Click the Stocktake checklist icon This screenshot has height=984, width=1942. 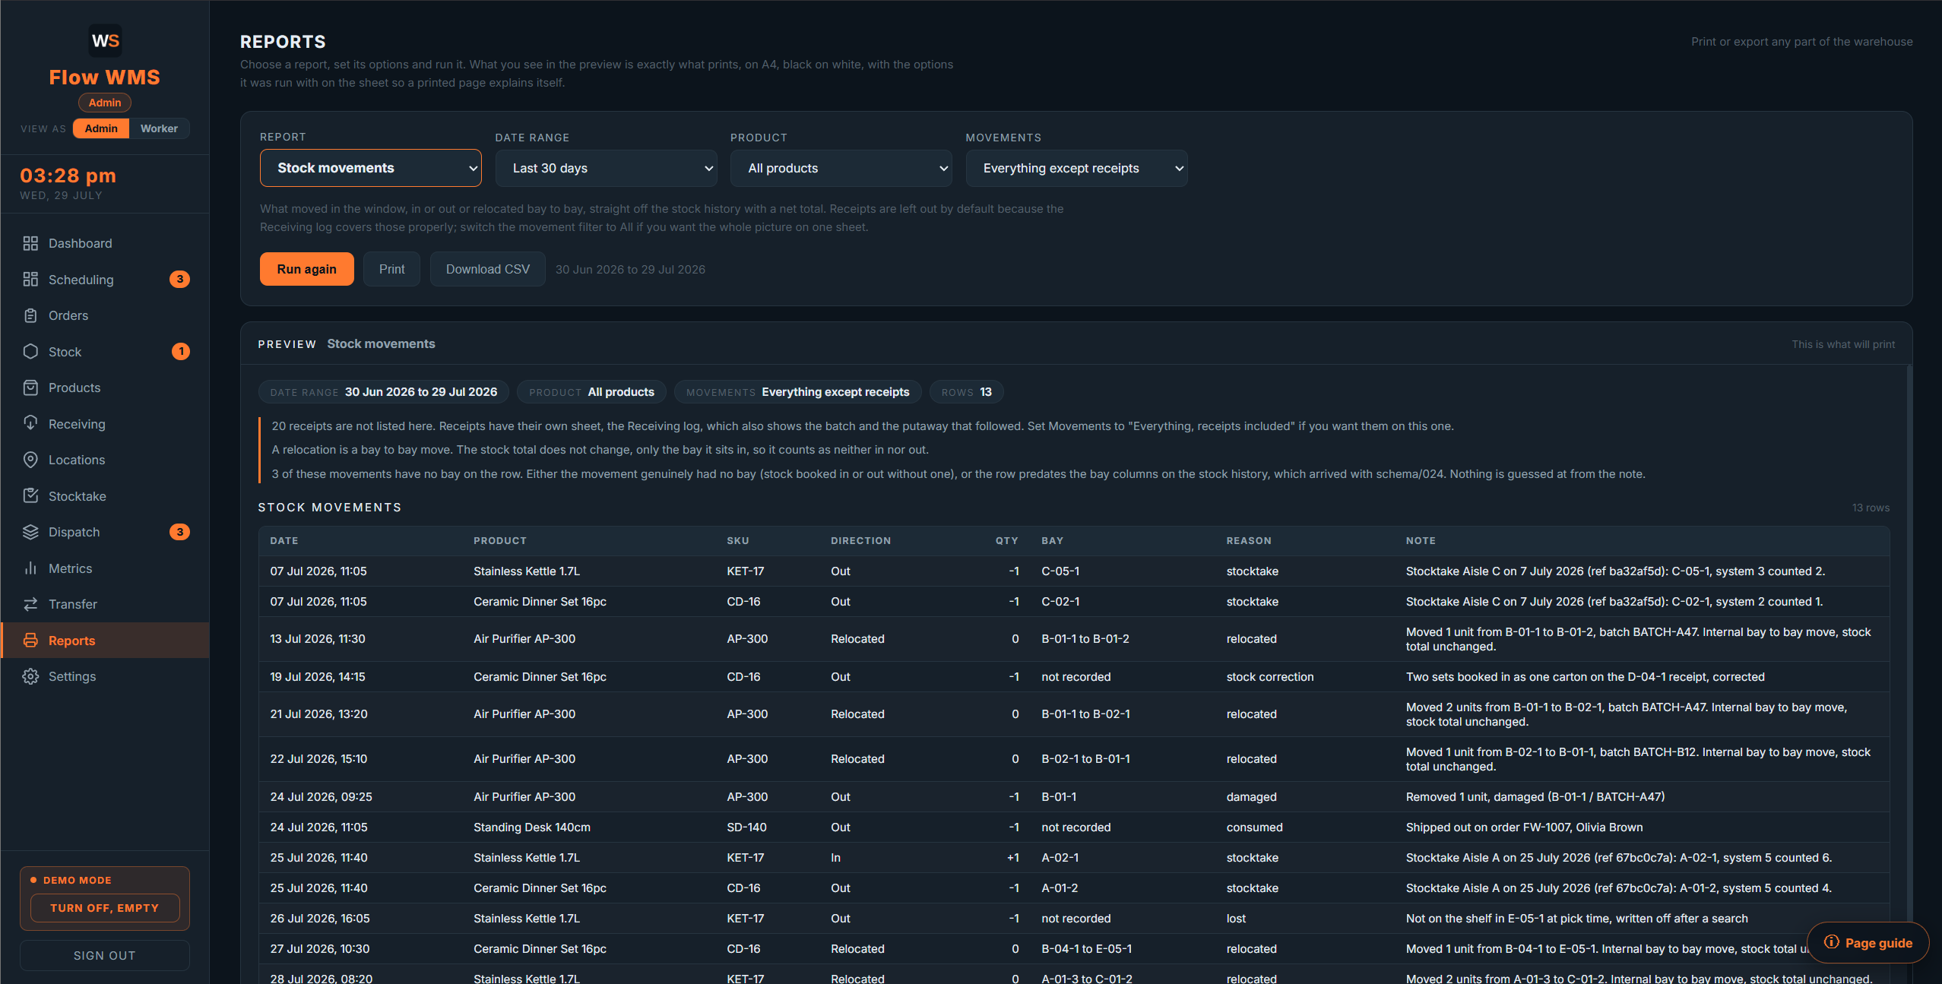pos(30,496)
